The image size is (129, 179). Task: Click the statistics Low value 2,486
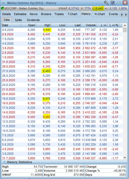point(39,171)
